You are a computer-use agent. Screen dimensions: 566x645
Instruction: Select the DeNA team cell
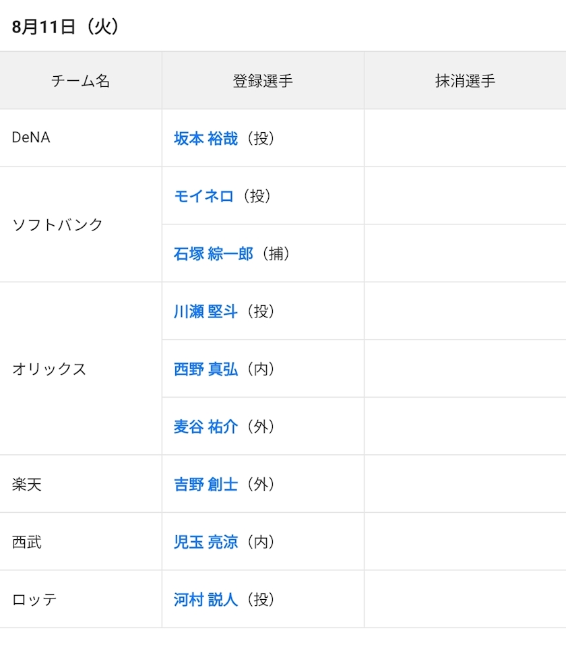pos(81,137)
